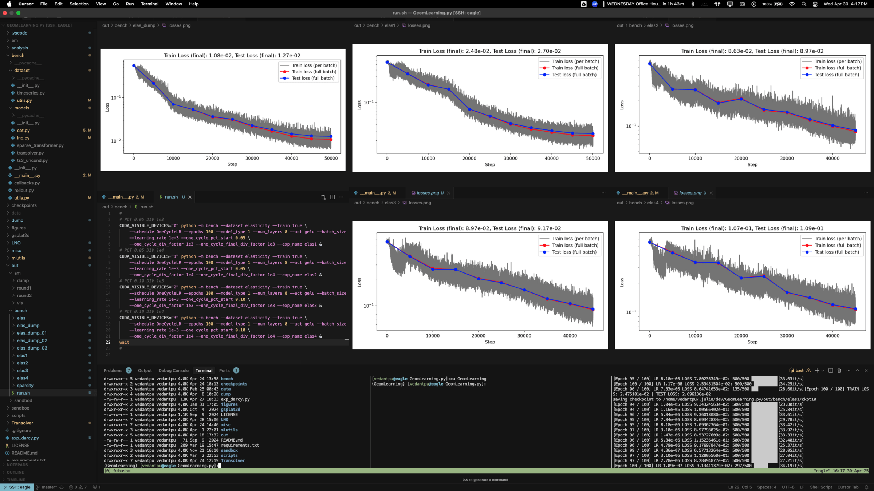Click Shell Script language mode button
This screenshot has height=491, width=874.
tap(820, 487)
